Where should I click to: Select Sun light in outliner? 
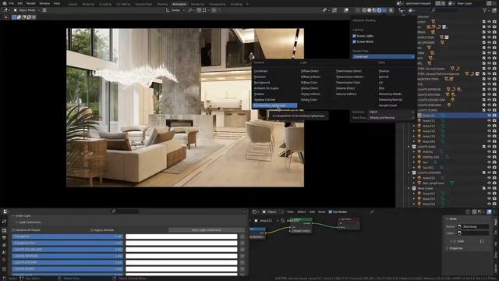[425, 162]
